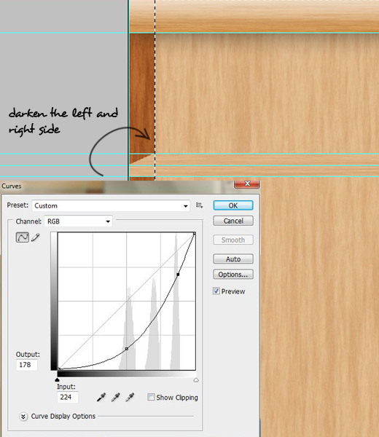Select the pencil draw curve tool

point(36,237)
